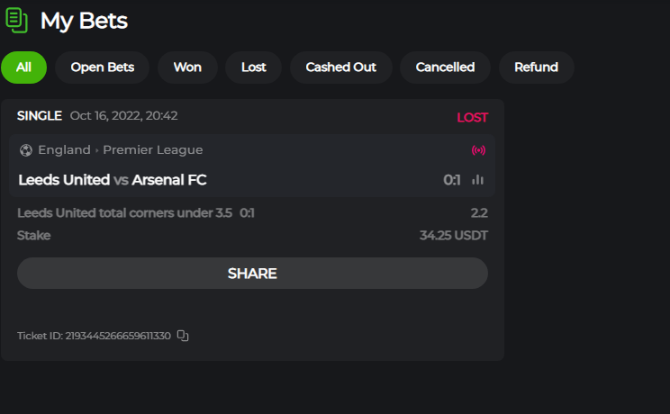Copy the ticket ID with the copy icon

(x=183, y=336)
